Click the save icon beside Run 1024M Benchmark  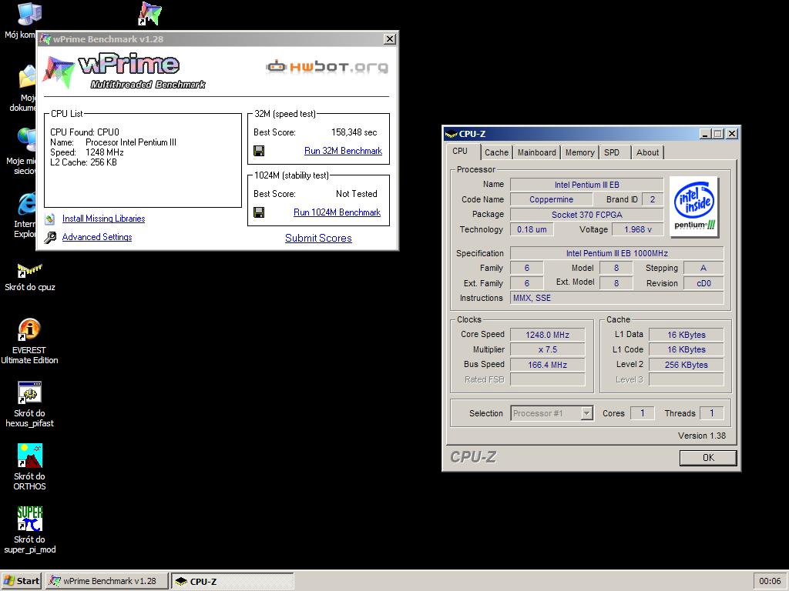(259, 212)
